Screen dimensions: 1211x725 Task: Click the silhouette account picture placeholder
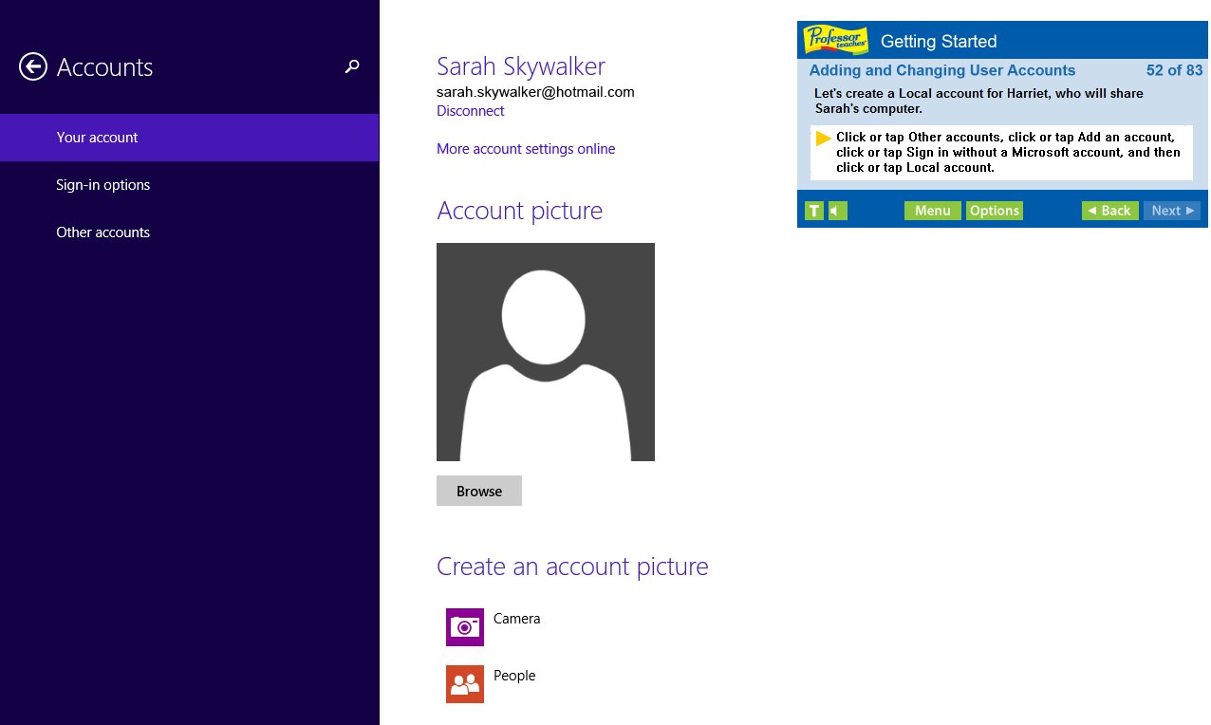(545, 351)
